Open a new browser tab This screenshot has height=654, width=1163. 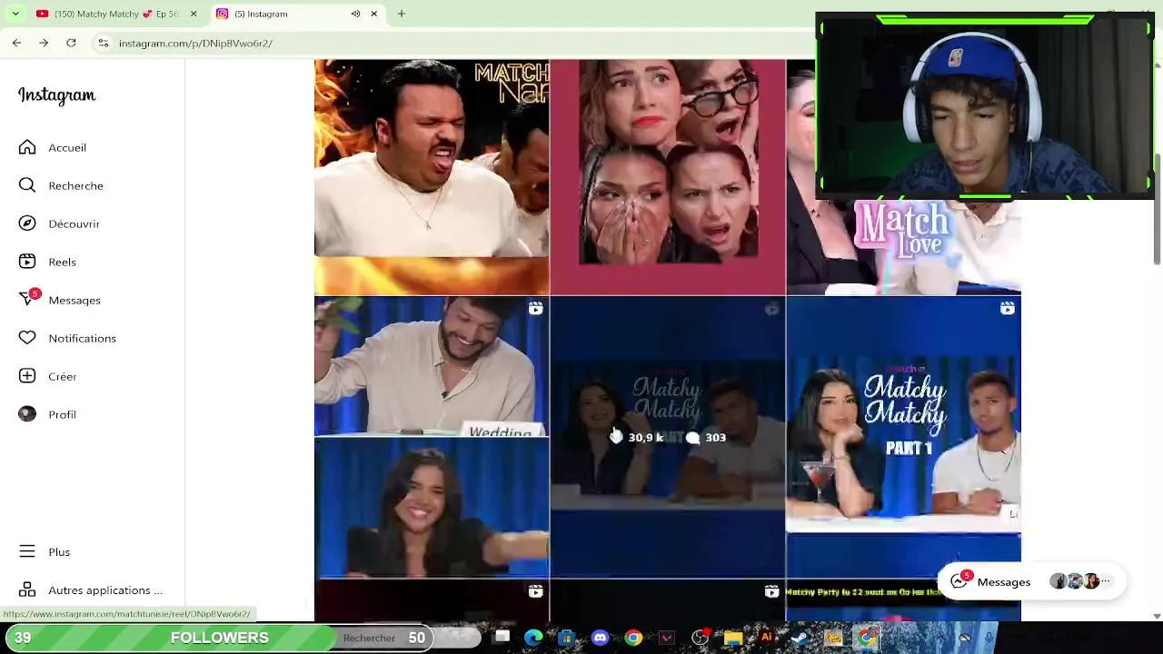(x=401, y=14)
